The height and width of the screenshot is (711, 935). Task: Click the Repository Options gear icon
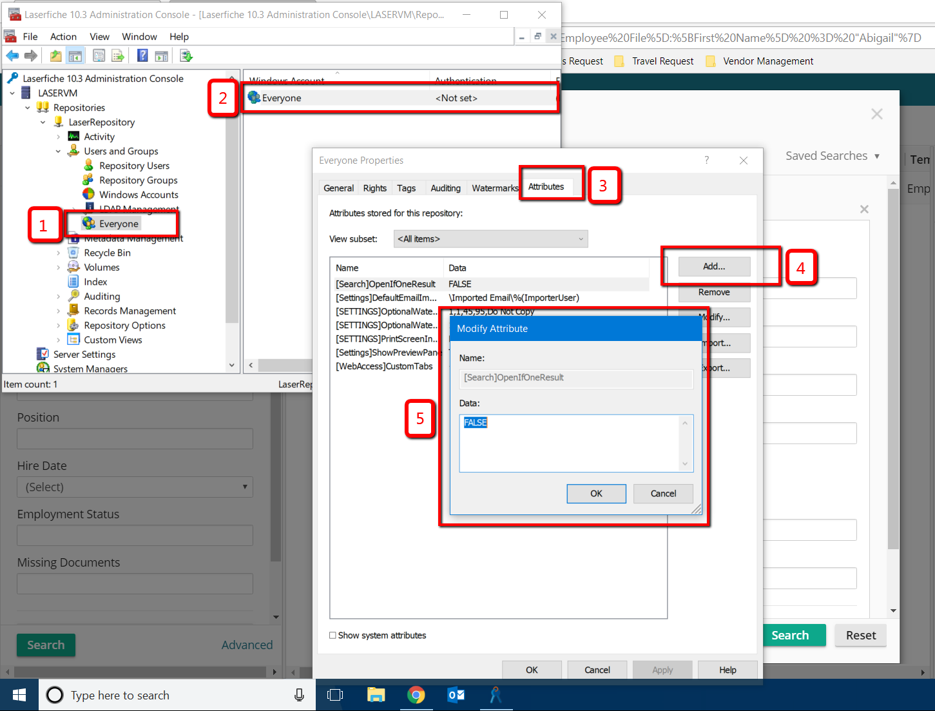(73, 325)
